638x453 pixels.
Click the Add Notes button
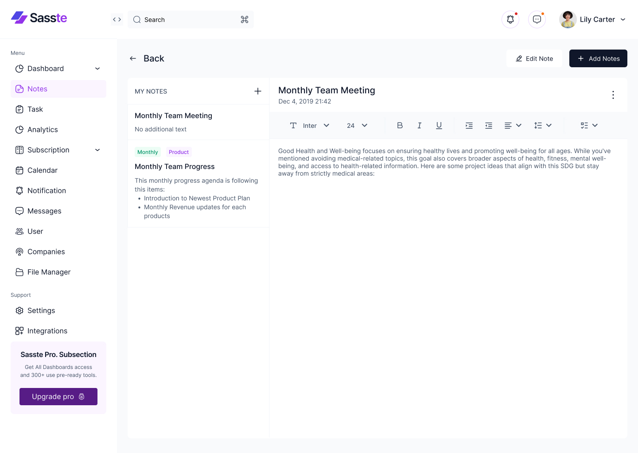point(598,58)
